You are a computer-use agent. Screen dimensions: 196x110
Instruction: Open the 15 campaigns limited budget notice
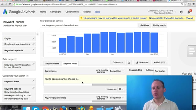[115, 18]
